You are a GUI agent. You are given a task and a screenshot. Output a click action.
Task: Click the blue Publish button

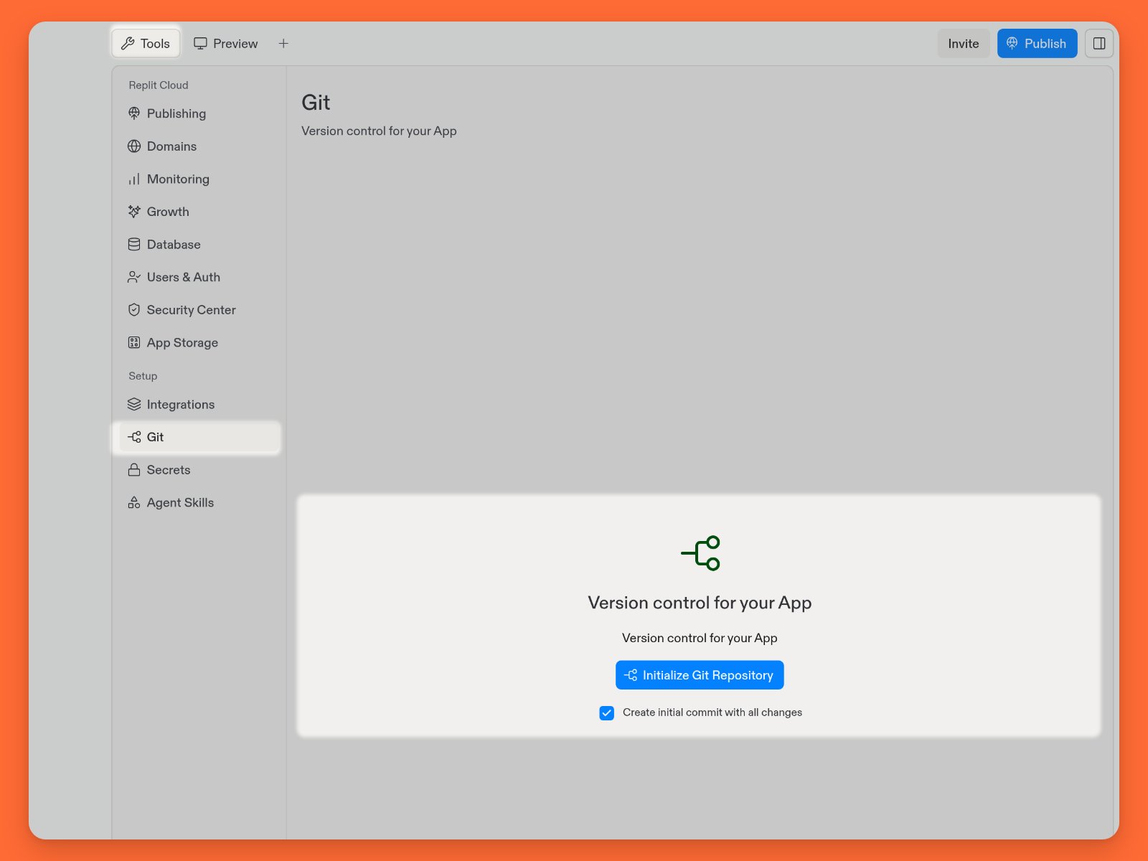tap(1037, 44)
